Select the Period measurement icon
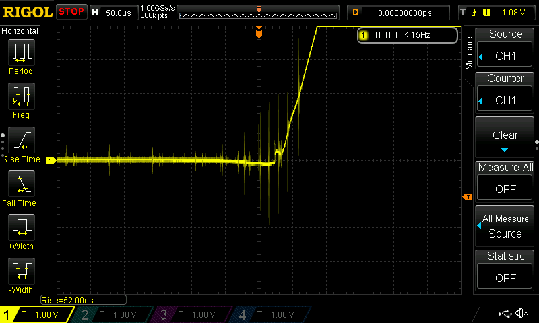539x323 pixels. (21, 52)
